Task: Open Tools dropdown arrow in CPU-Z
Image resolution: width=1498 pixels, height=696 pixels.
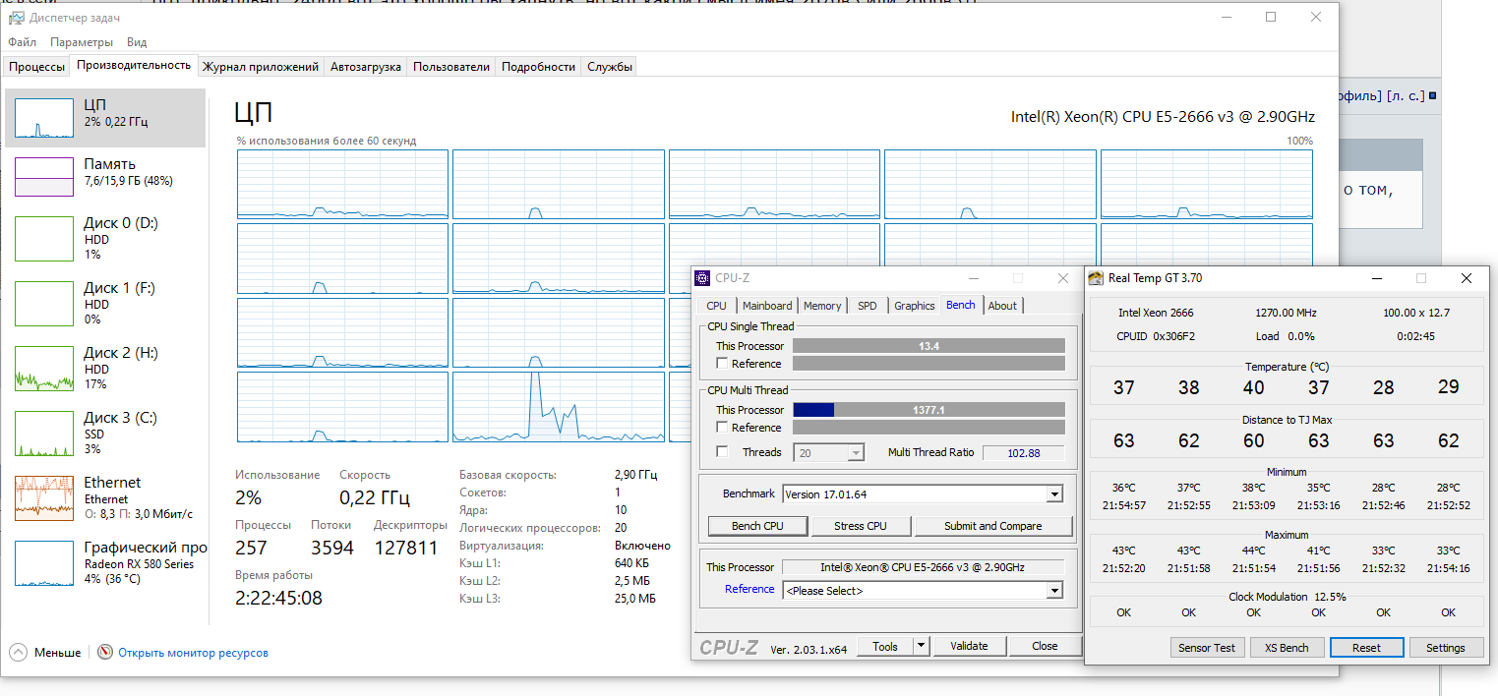Action: coord(921,646)
